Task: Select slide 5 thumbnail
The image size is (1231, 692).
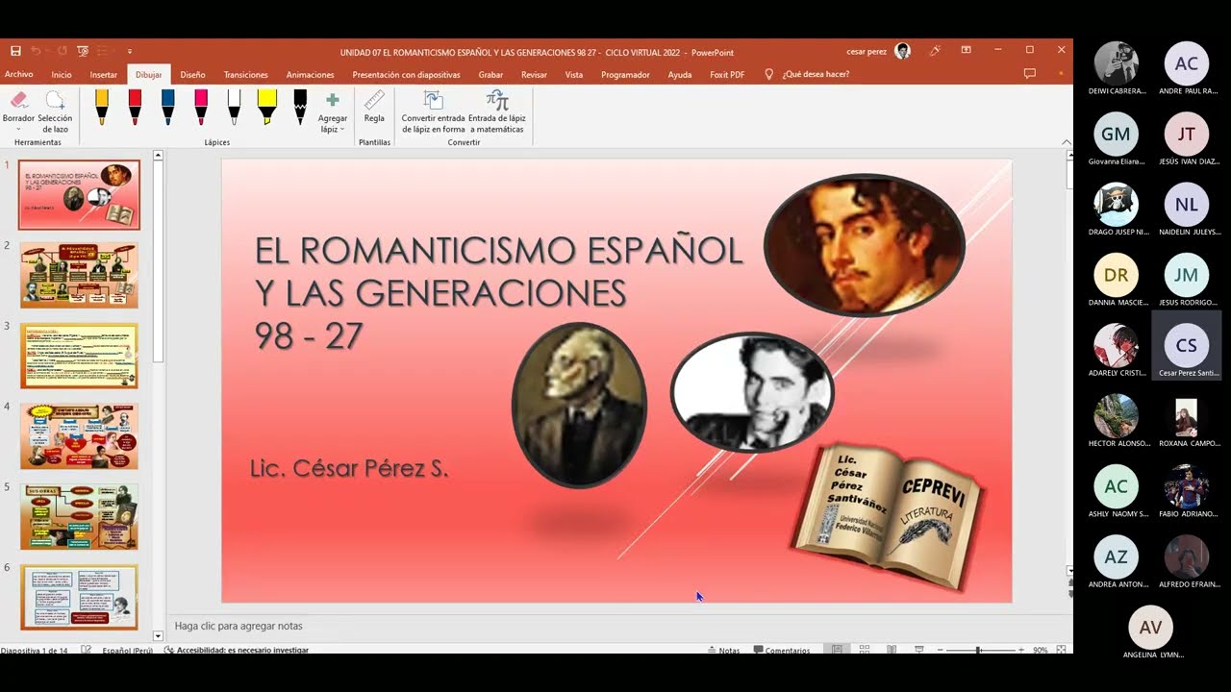Action: (x=79, y=516)
